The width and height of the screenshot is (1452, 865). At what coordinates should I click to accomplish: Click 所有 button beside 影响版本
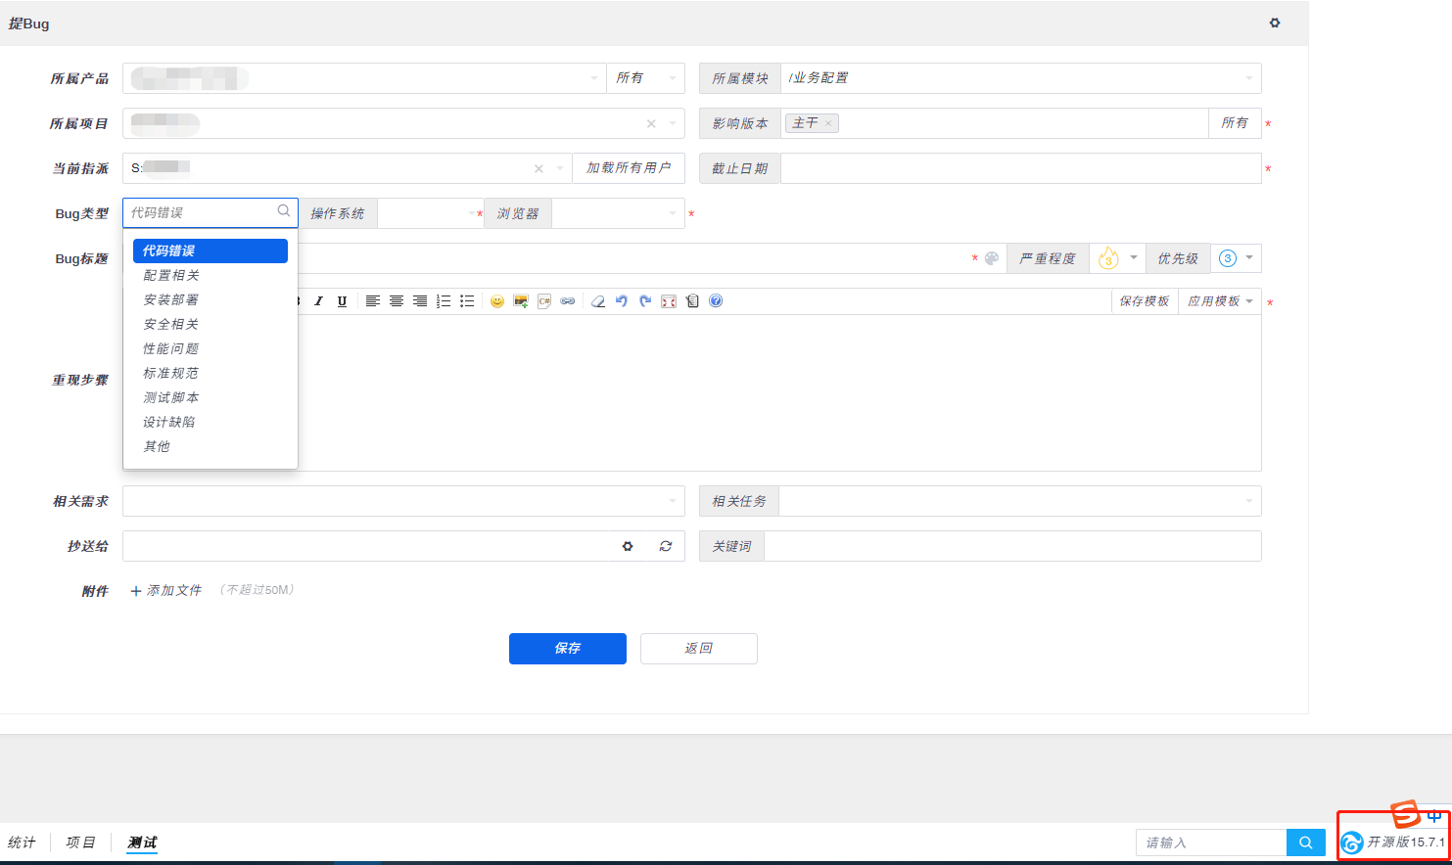(x=1235, y=123)
